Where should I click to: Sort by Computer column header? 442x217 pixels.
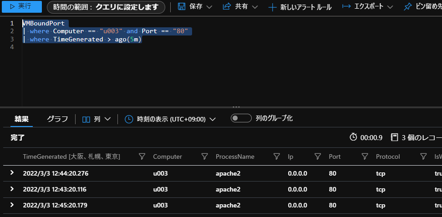click(x=168, y=156)
